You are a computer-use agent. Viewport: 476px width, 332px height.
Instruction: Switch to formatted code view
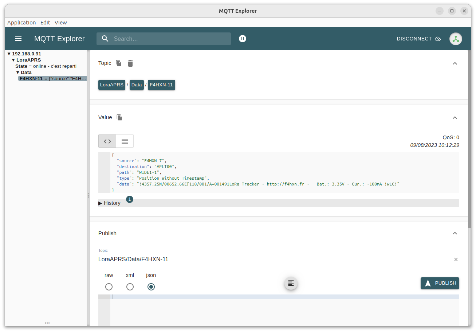107,141
